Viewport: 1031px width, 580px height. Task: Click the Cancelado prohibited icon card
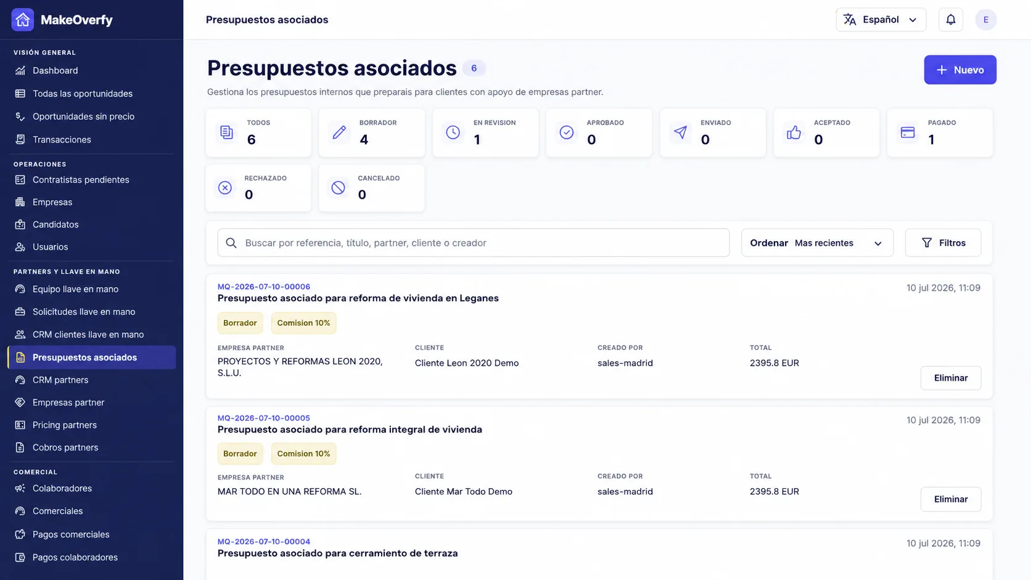(372, 188)
